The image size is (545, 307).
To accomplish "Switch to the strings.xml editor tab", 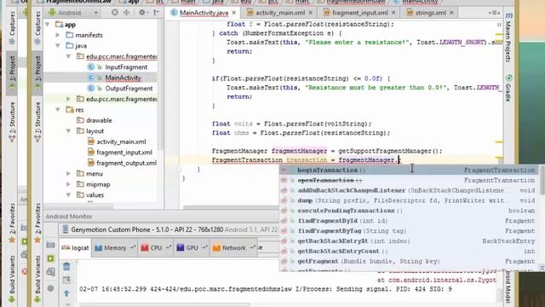I will 430,13.
